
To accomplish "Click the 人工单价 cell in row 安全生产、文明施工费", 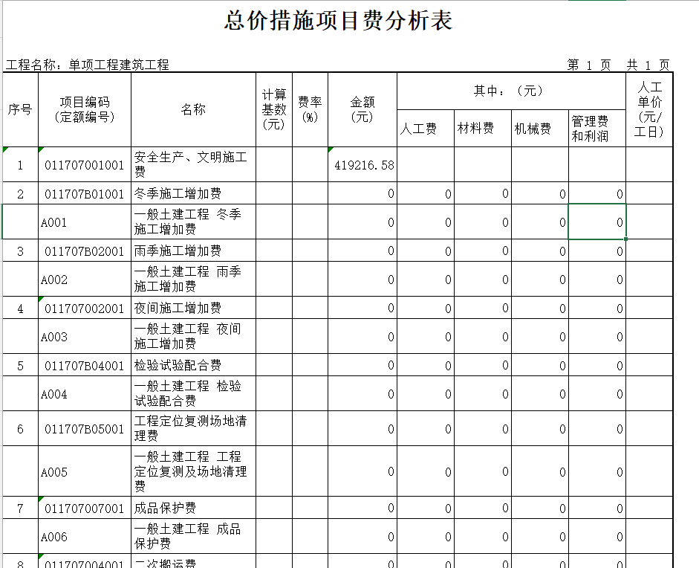I will coord(649,164).
